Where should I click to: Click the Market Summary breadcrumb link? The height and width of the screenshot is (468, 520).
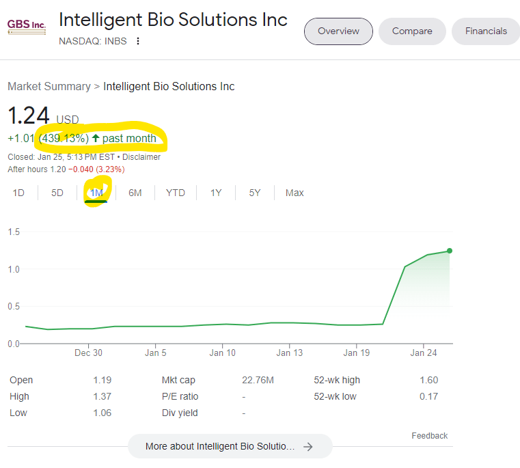tap(49, 87)
